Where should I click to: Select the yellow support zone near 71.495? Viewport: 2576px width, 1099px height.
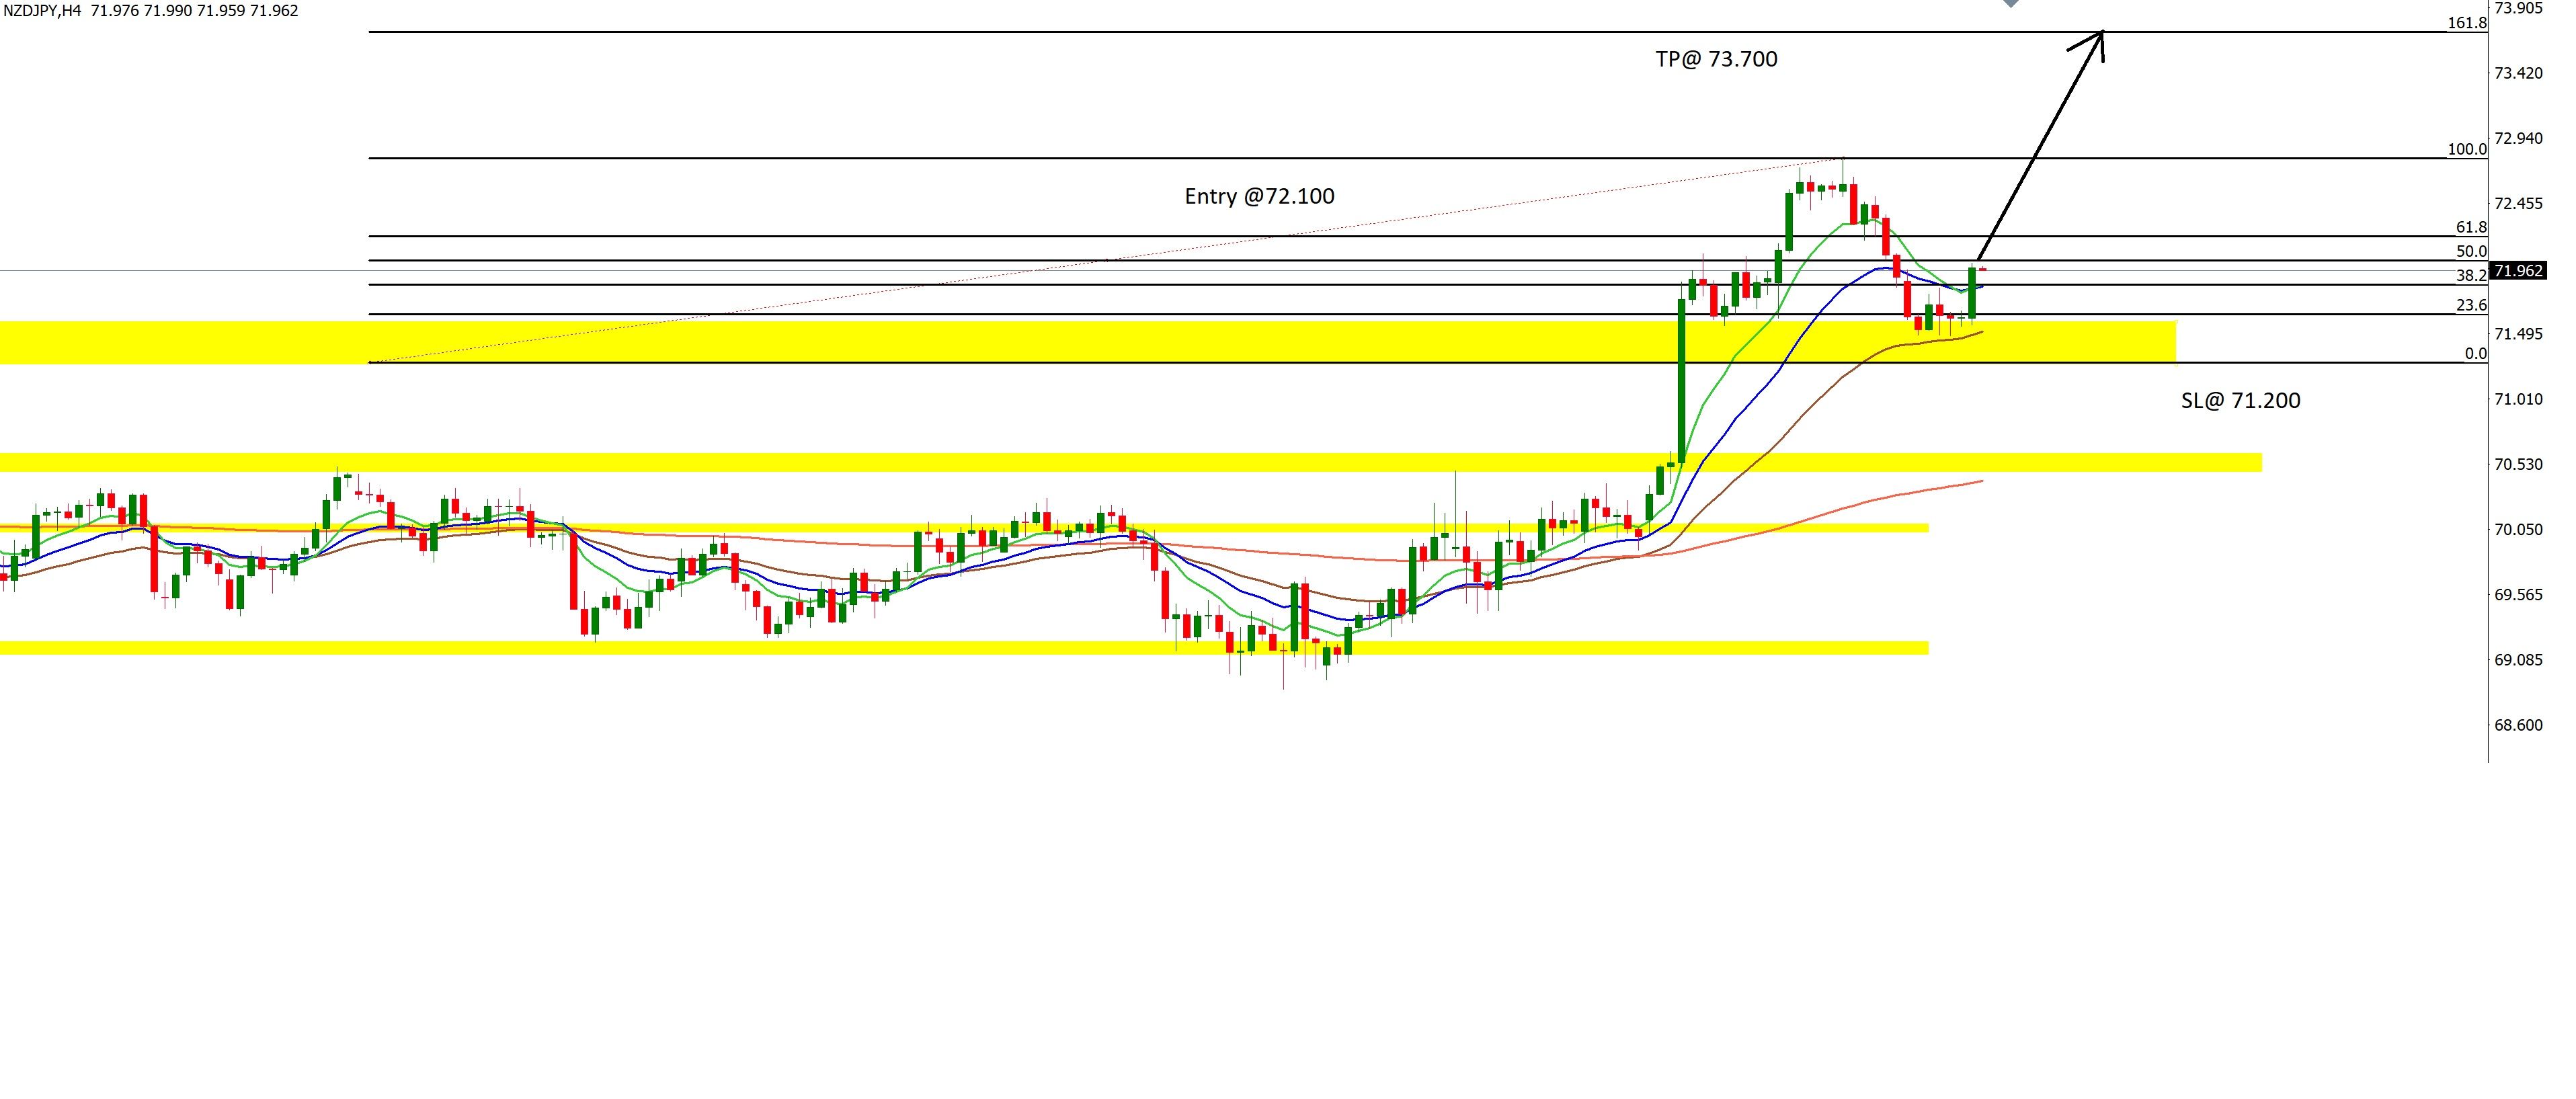tap(1088, 342)
